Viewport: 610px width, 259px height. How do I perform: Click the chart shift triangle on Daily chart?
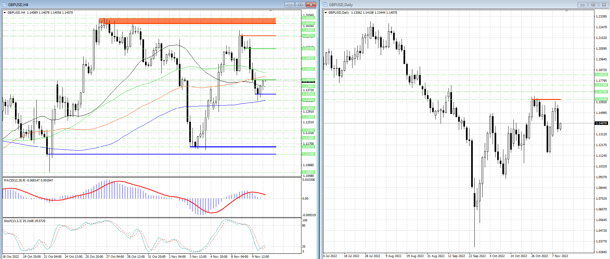[566, 11]
